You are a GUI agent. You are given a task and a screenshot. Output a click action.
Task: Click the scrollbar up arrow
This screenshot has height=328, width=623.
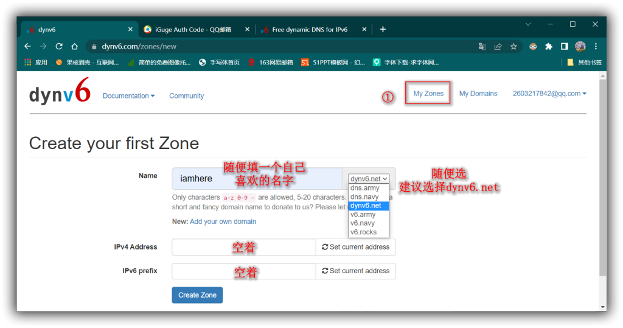603,75
